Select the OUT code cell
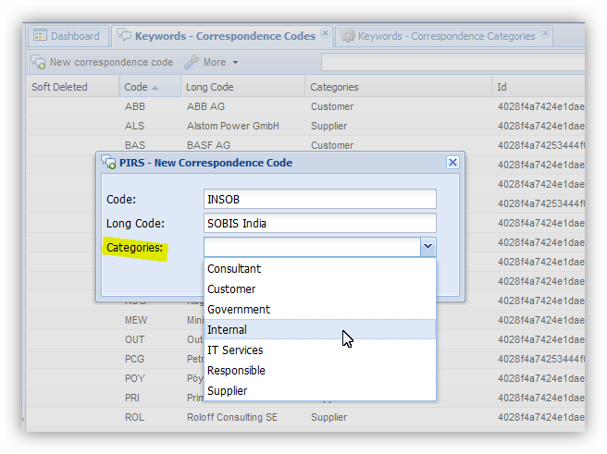Viewport: 607px width, 454px height. tap(134, 339)
